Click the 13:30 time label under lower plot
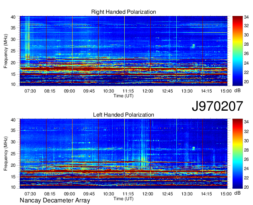Image resolution: width=253 pixels, height=205 pixels. coord(187,193)
